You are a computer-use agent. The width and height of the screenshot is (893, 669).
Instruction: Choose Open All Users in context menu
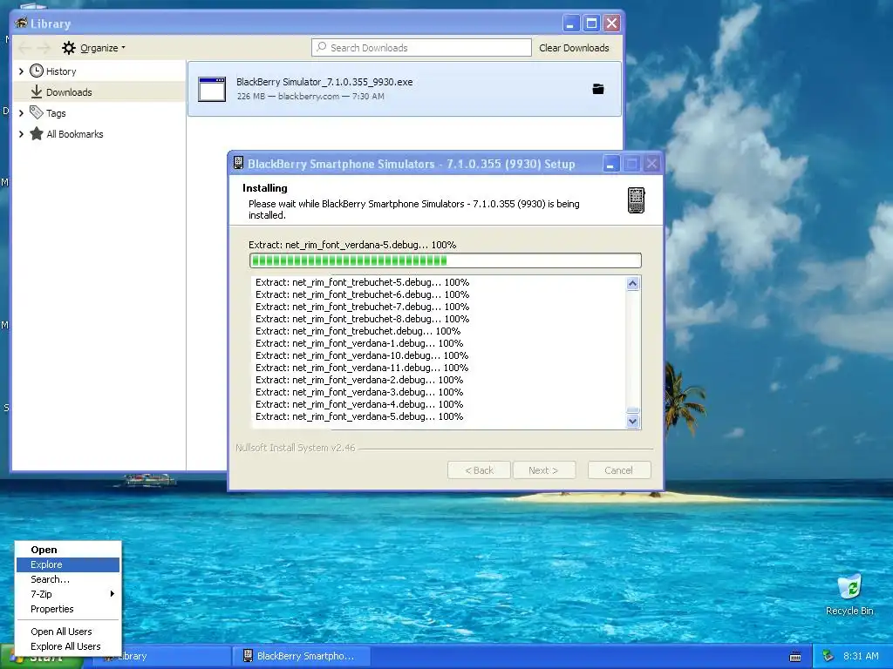tap(68, 632)
